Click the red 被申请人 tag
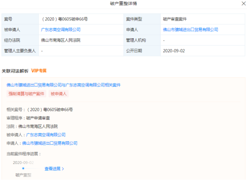Viewport: 247px width, 180px height. (x=58, y=94)
